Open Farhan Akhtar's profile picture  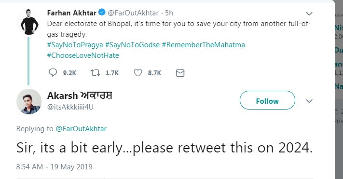click(29, 22)
